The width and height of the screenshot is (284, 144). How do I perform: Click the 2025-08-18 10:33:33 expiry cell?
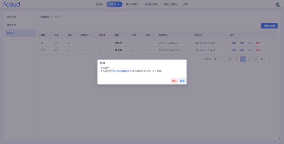pos(205,50)
